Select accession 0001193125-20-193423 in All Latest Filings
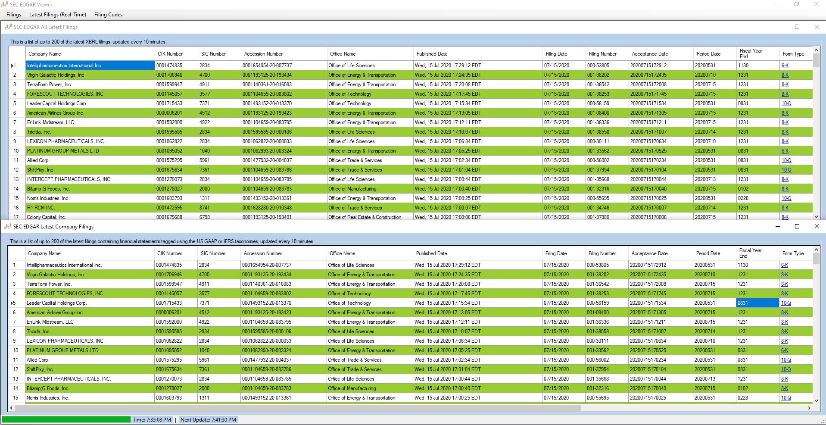The height and width of the screenshot is (425, 826). click(284, 113)
